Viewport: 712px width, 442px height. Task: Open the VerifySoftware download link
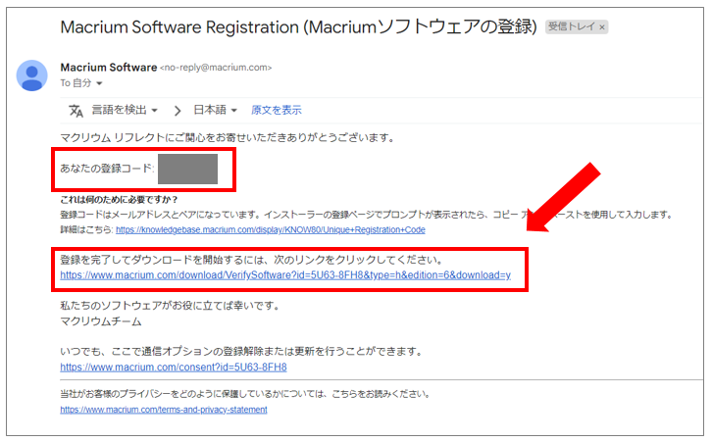285,275
